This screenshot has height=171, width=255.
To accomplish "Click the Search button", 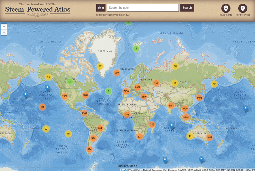I will (x=187, y=8).
